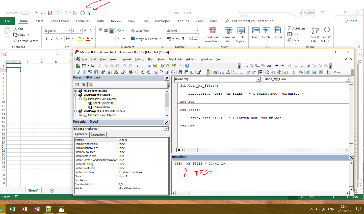Open Excel from the Windows taskbar

tap(12, 209)
